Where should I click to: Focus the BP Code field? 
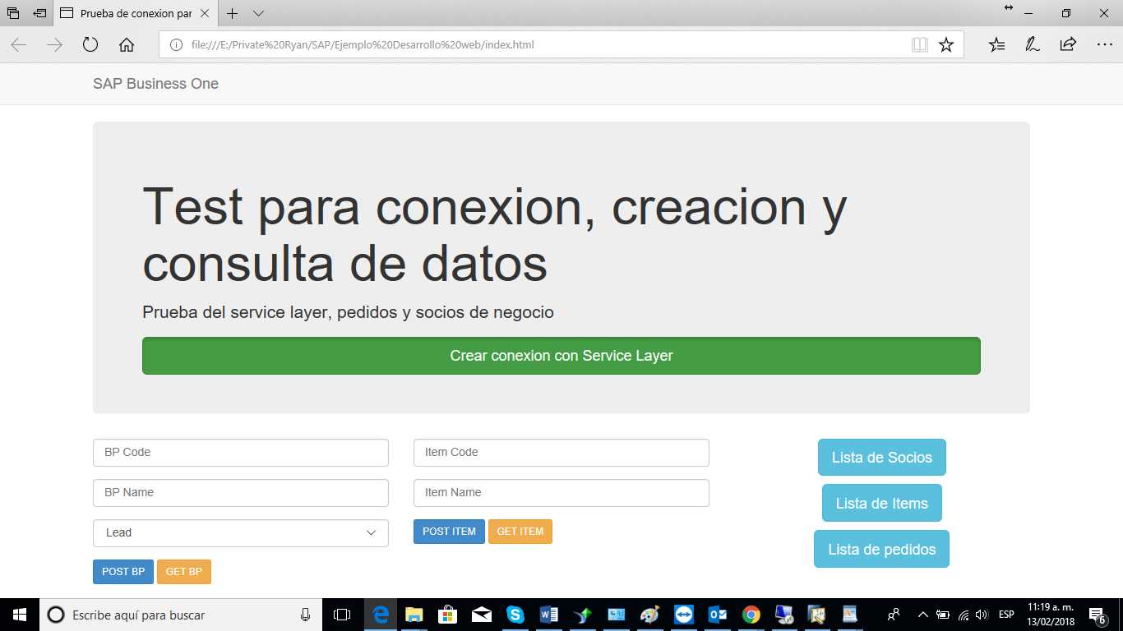tap(241, 453)
